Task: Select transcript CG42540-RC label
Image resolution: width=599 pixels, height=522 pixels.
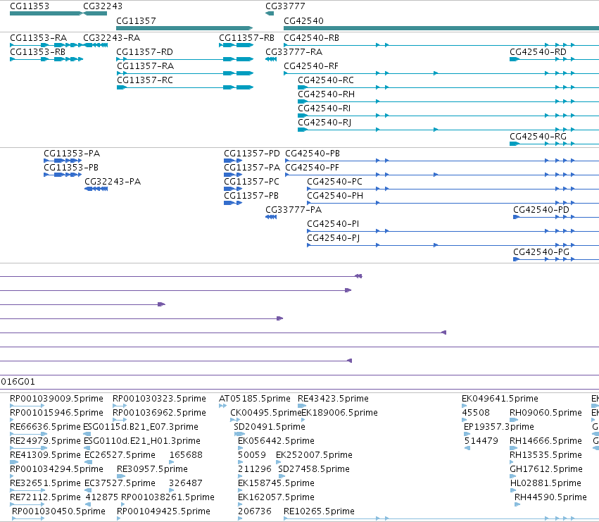Action: (x=326, y=80)
